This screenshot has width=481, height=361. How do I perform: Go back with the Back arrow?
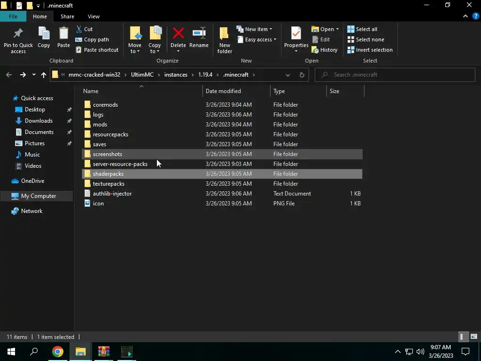pyautogui.click(x=9, y=75)
